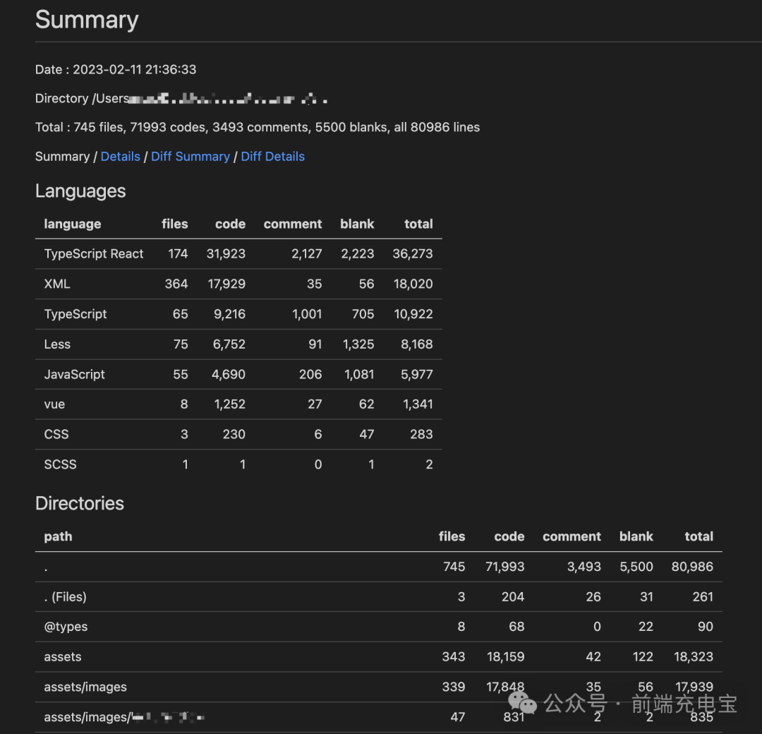762x734 pixels.
Task: Click TypeScript React code value 31,923
Action: click(226, 254)
